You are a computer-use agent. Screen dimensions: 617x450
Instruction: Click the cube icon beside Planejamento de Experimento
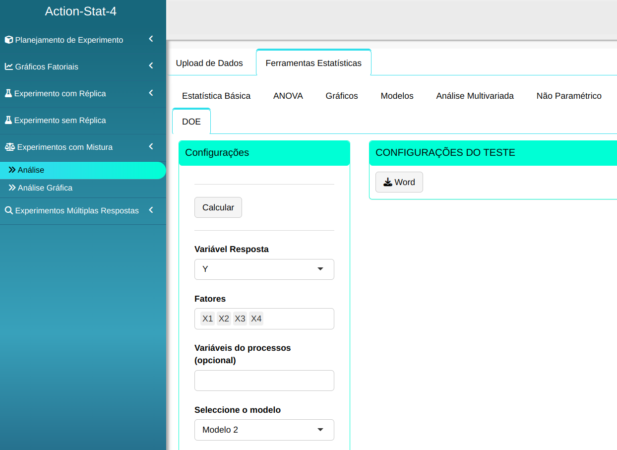coord(9,40)
